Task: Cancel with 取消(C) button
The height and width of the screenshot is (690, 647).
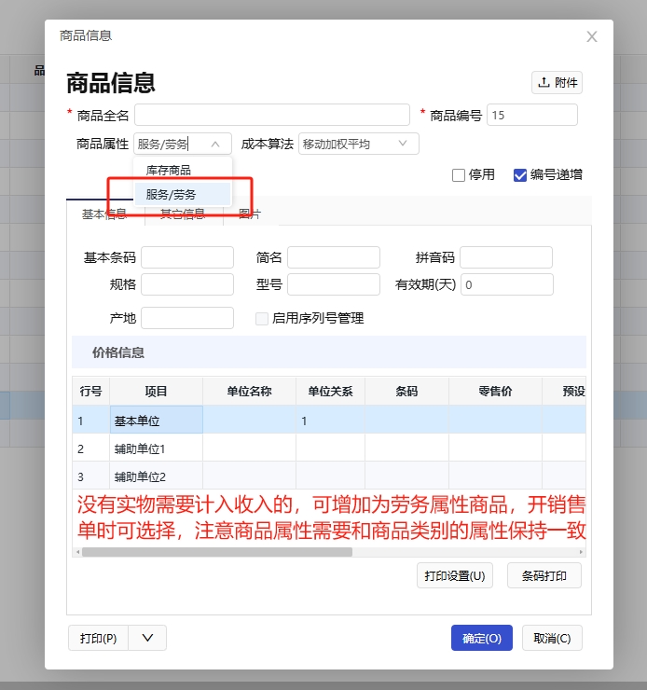Action: 552,638
